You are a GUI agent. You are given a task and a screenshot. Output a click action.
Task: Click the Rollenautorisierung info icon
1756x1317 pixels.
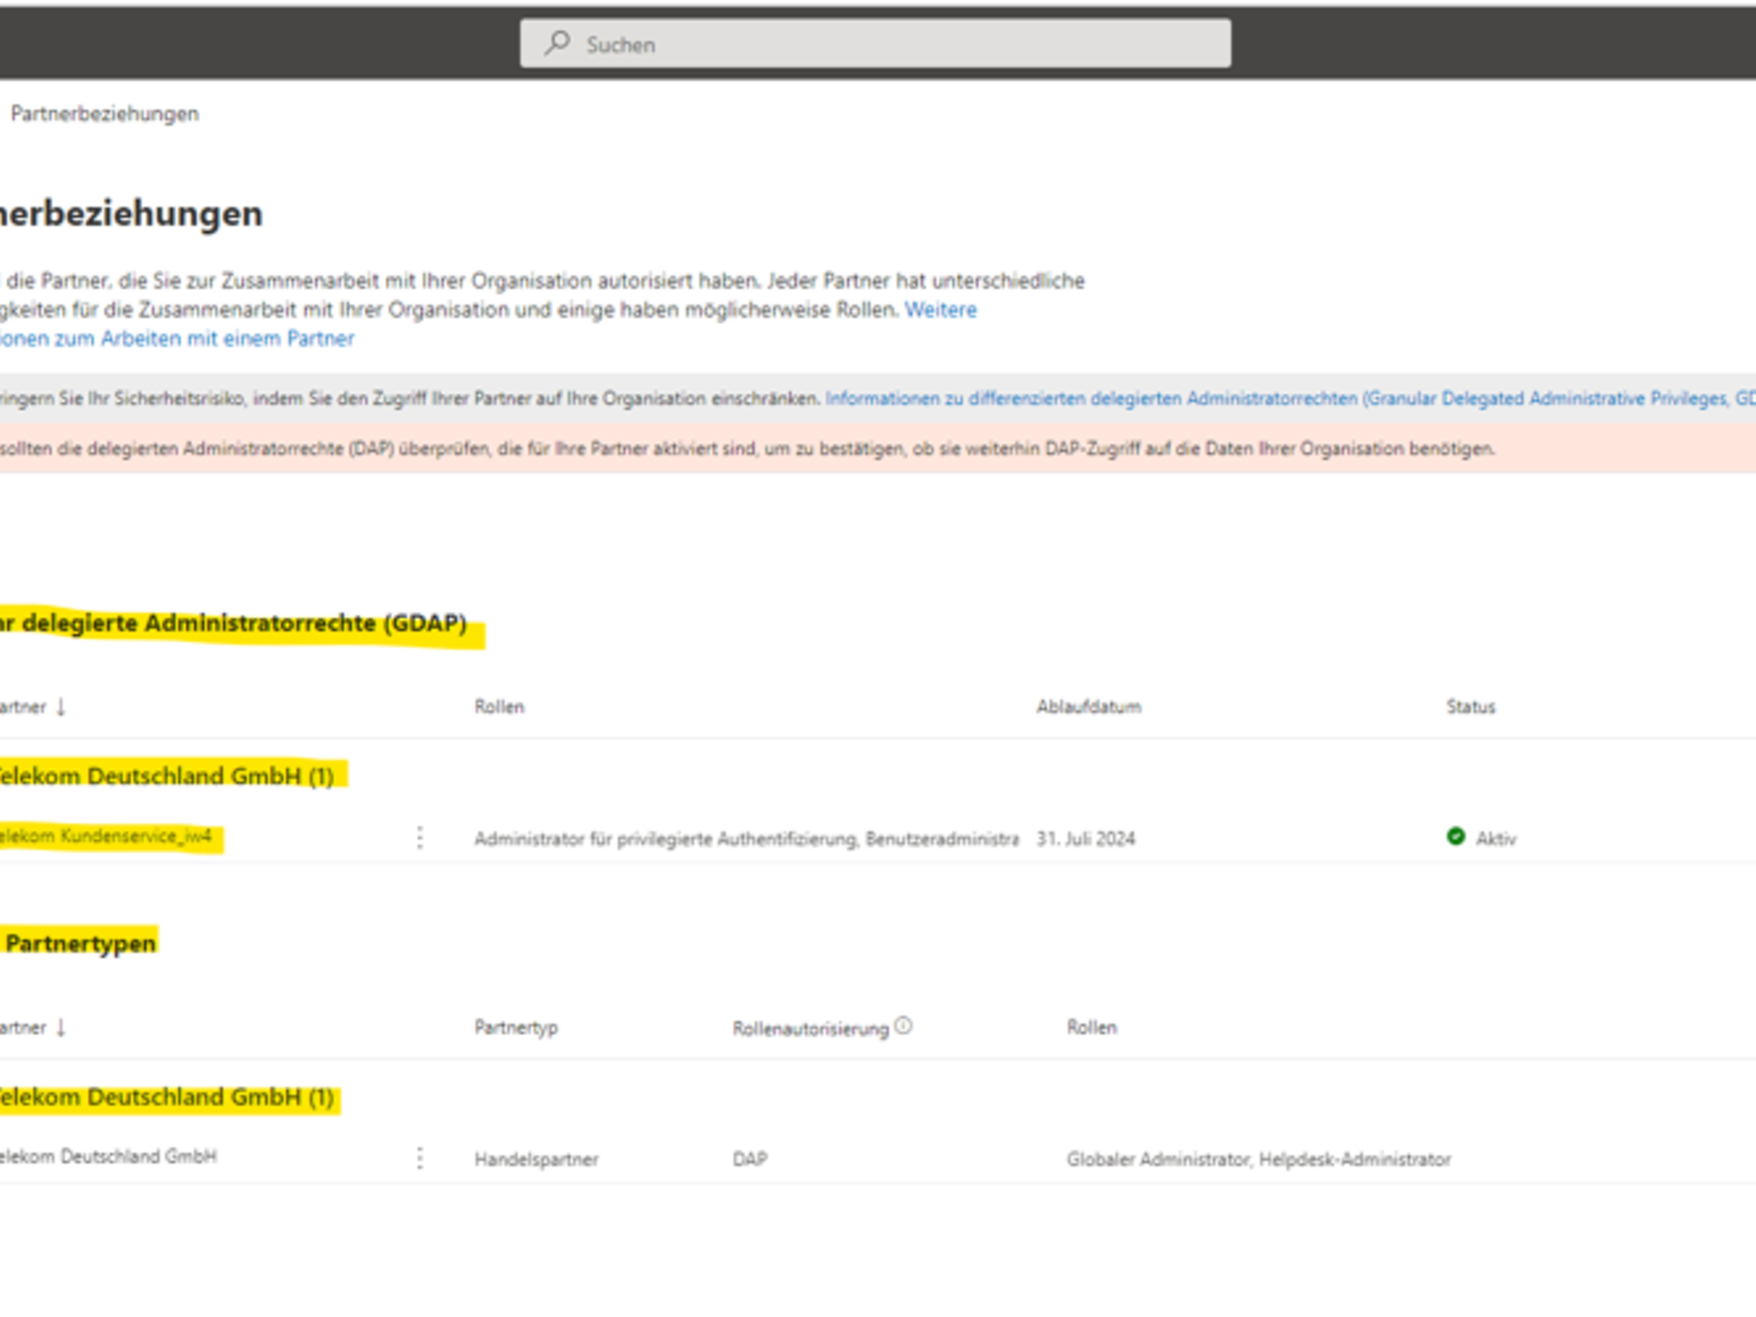coord(904,1026)
